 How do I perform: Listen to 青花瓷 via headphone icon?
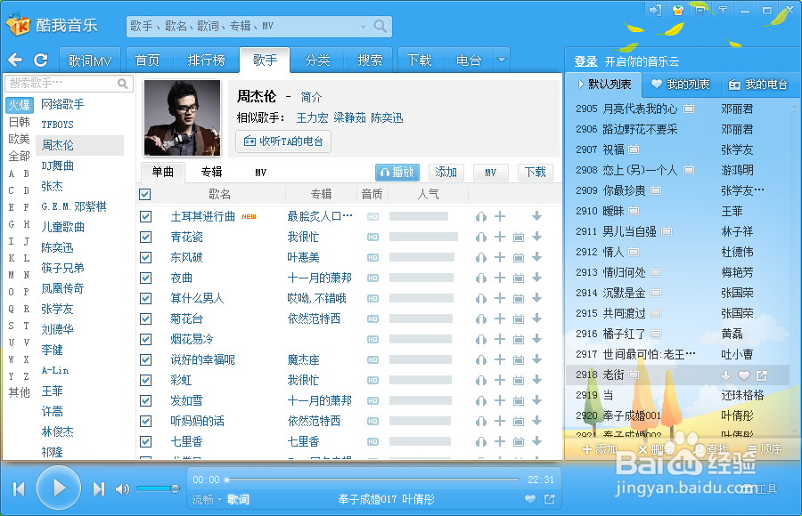tap(481, 237)
